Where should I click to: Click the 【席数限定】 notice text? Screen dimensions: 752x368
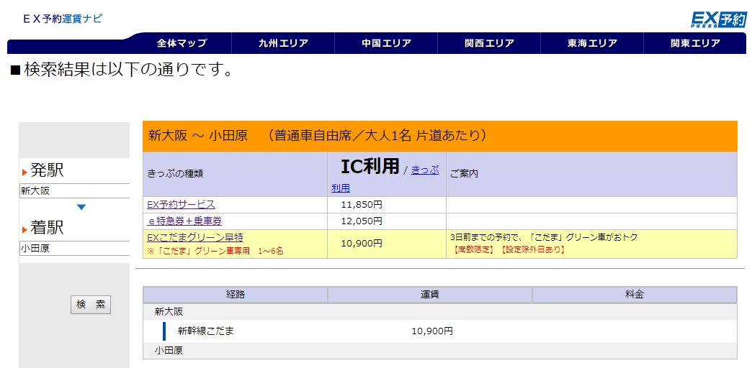point(473,250)
